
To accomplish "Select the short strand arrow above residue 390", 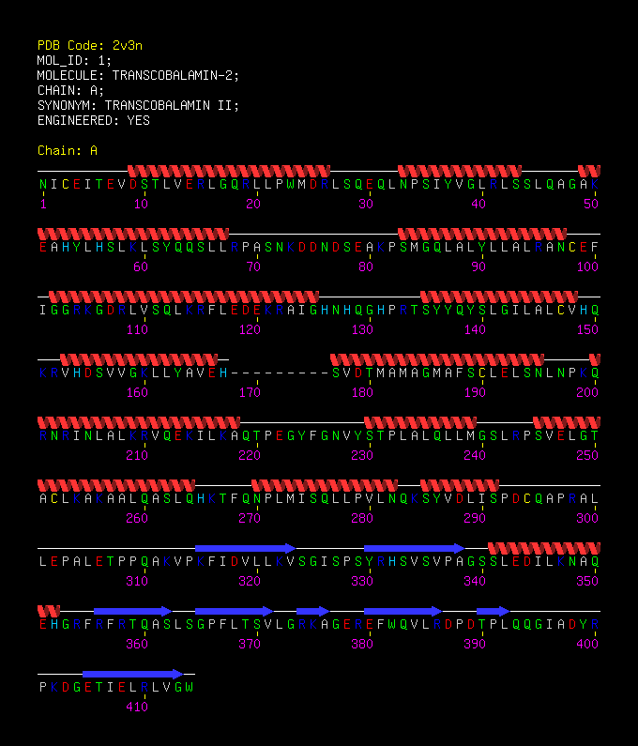I will [x=493, y=611].
